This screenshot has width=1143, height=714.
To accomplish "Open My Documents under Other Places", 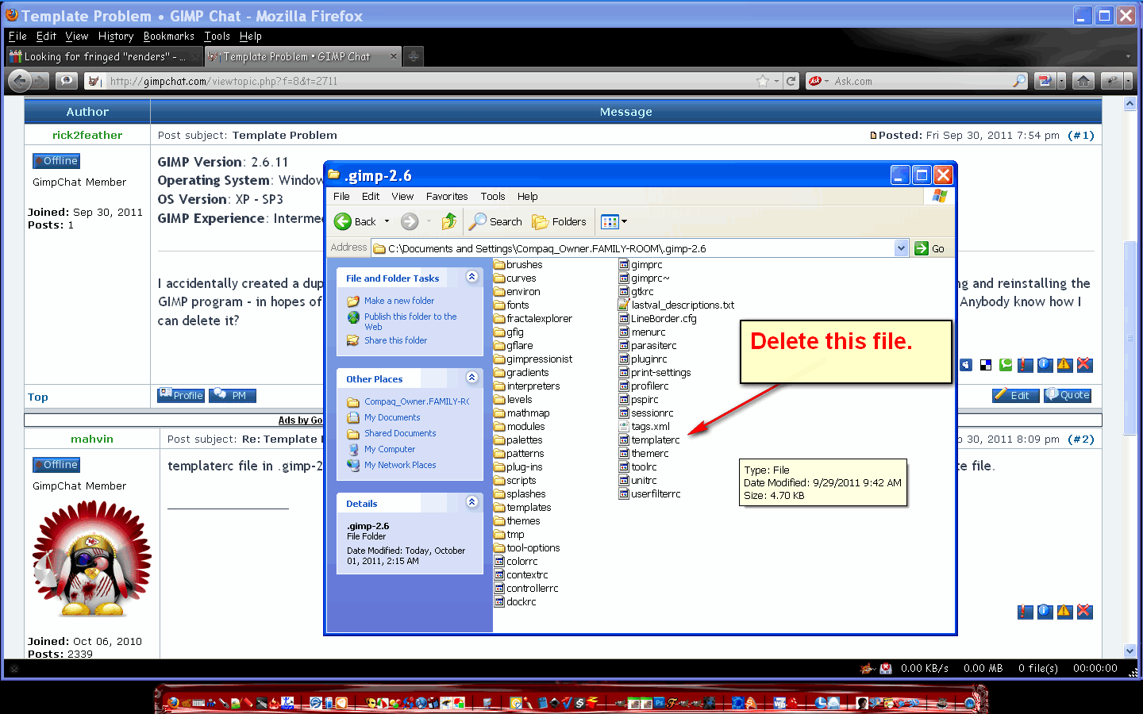I will (x=392, y=417).
